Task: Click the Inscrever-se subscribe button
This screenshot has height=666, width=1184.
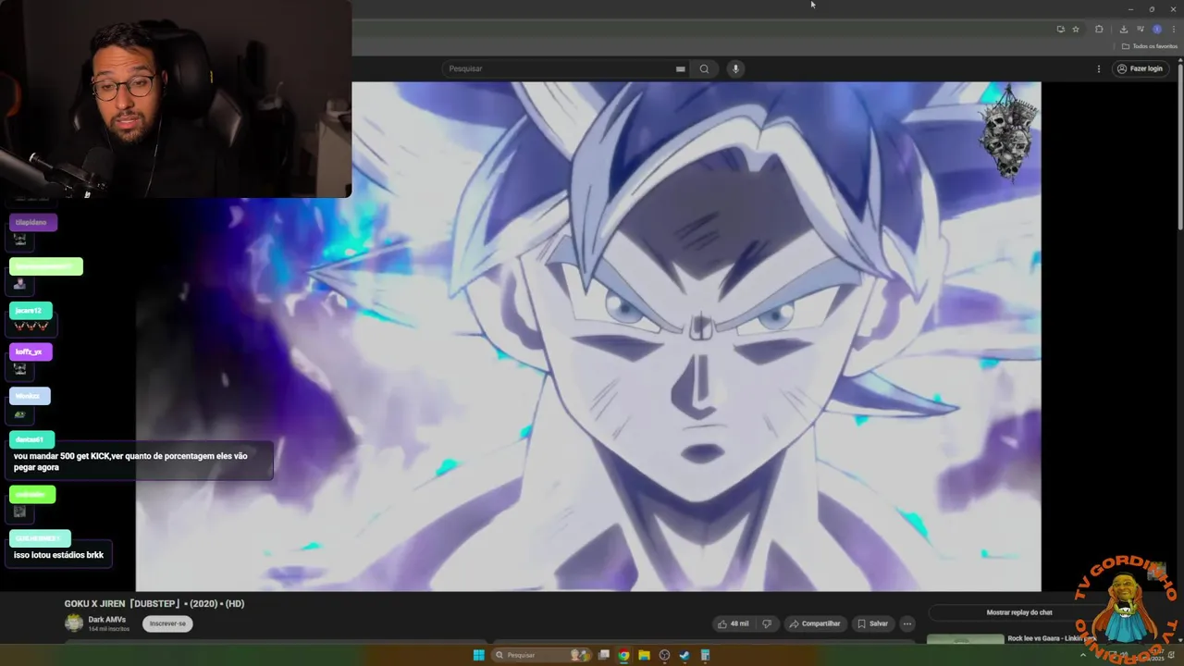Action: pyautogui.click(x=167, y=623)
